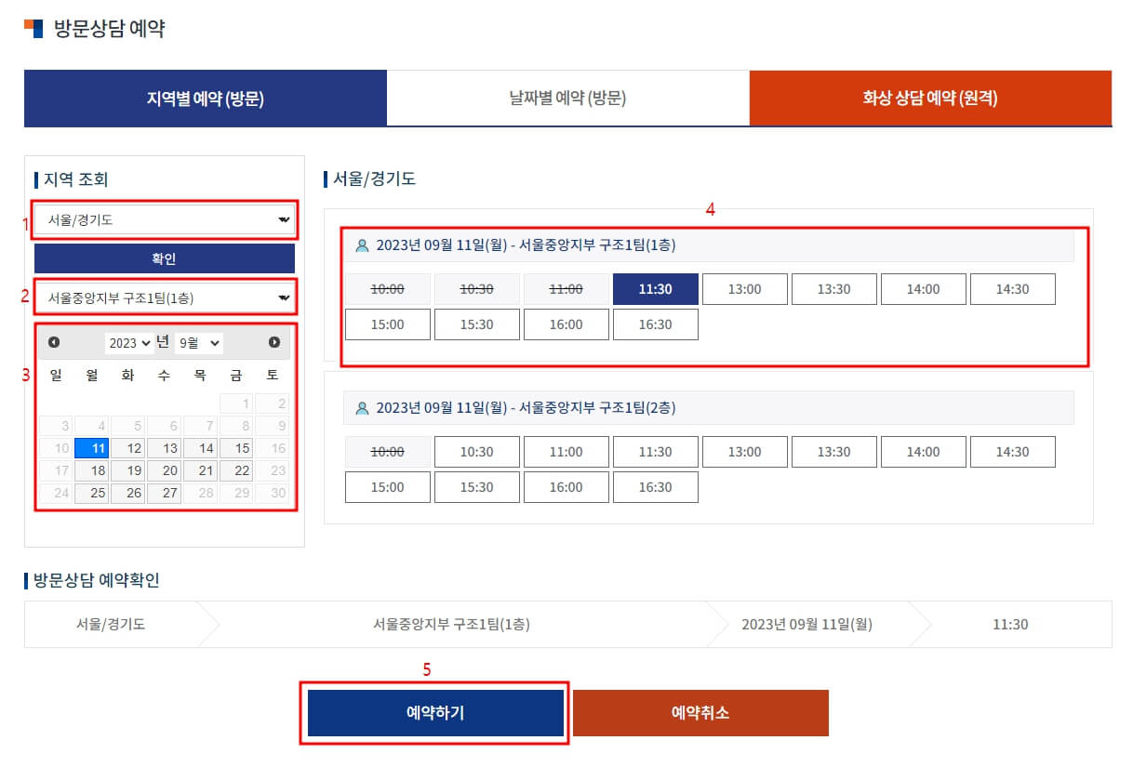Switch to the 화상 상담 예약 (원격) tab

point(930,98)
